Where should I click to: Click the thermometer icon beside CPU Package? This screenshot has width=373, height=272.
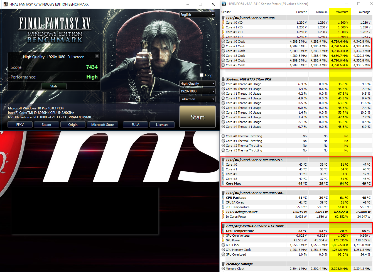click(x=223, y=198)
